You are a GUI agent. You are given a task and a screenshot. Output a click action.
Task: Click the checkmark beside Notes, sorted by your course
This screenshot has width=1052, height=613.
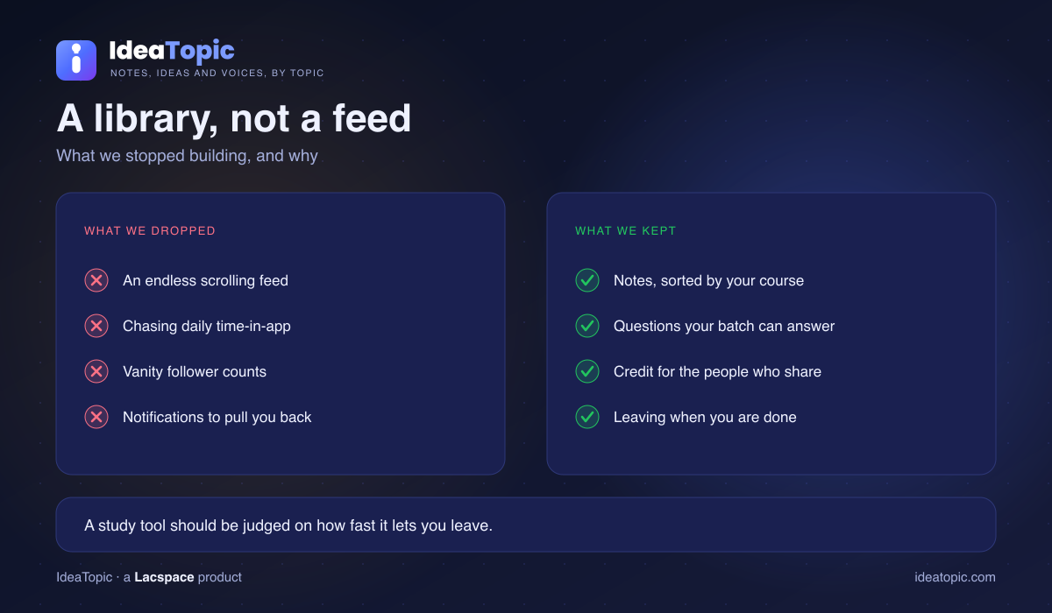click(x=586, y=280)
